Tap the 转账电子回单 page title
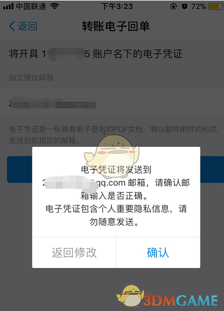The height and width of the screenshot is (311, 224). point(116,26)
